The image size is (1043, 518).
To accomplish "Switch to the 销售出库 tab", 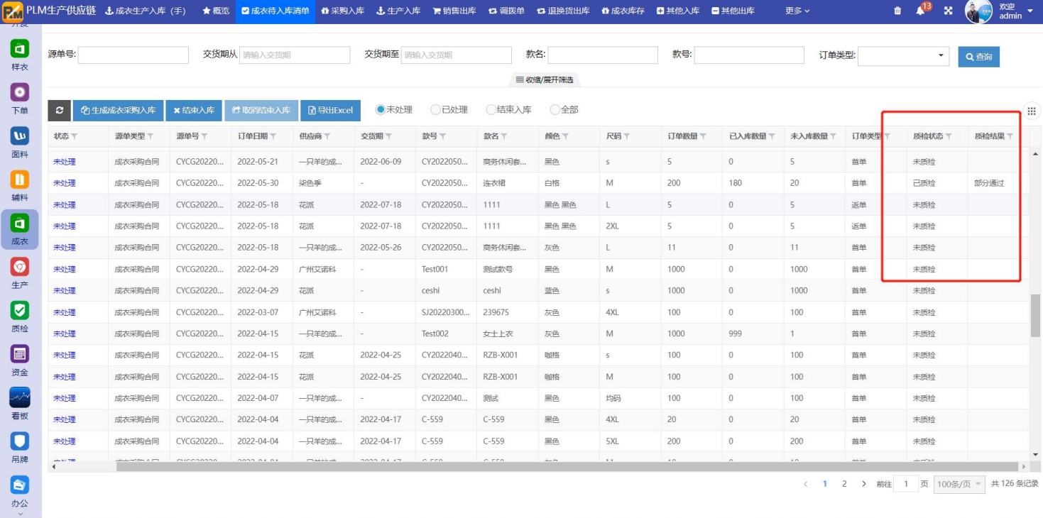I will (x=454, y=11).
